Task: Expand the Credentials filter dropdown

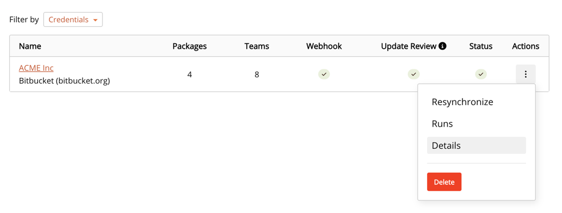Action: [x=73, y=20]
